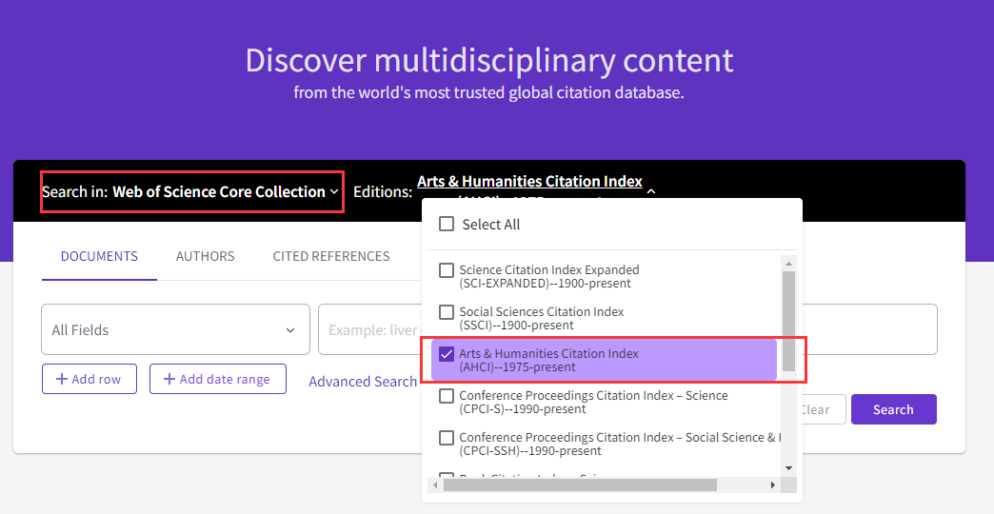Click the list's scroll up arrow
This screenshot has width=994, height=514.
click(788, 263)
